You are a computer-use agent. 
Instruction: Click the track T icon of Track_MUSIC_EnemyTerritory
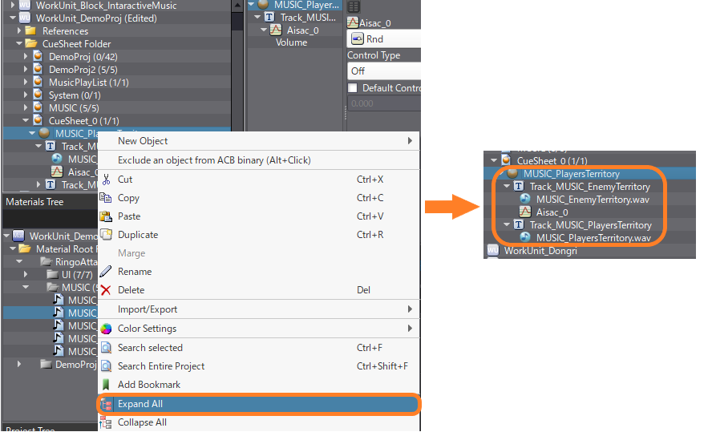(519, 186)
